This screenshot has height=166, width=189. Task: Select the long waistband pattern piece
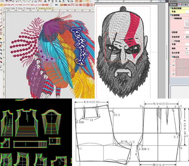(30, 144)
